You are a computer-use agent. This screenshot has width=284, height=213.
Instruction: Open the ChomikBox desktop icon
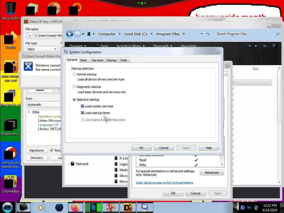click(x=11, y=184)
